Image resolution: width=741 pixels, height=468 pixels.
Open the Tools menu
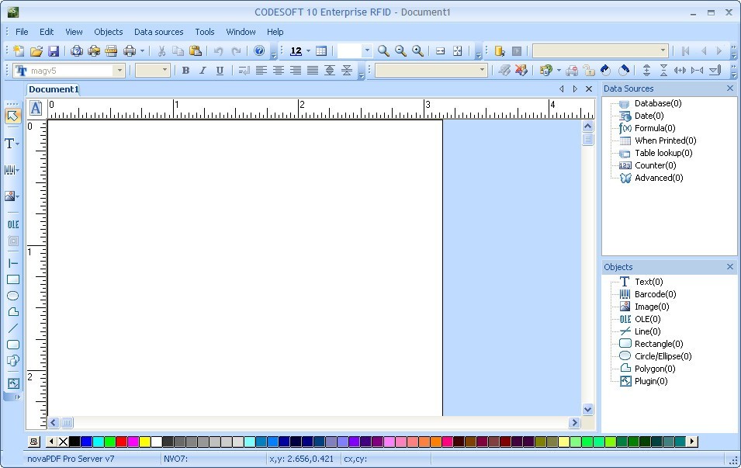(x=205, y=32)
